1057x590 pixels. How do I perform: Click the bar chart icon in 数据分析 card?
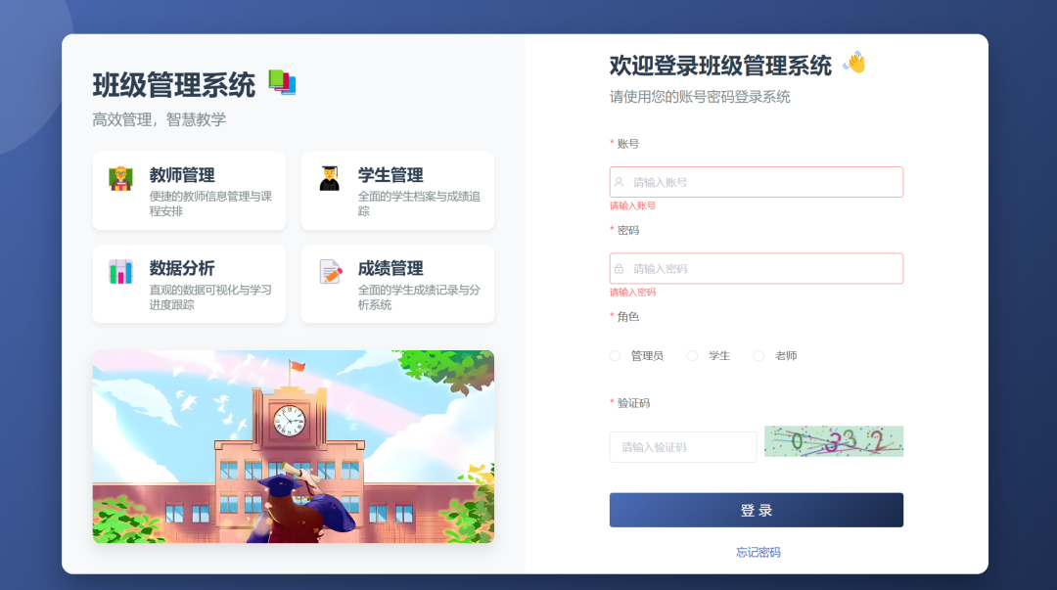pyautogui.click(x=120, y=272)
